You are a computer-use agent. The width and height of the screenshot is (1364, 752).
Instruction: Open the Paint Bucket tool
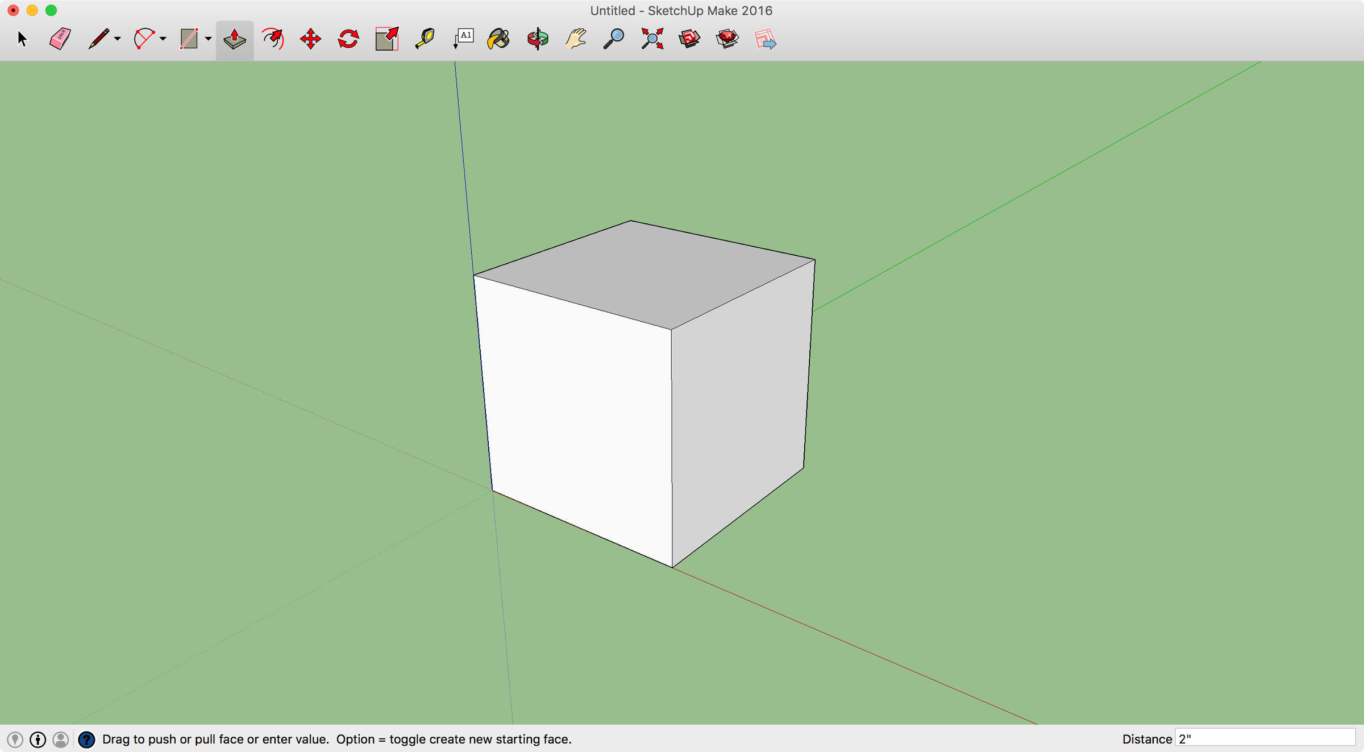[x=498, y=38]
